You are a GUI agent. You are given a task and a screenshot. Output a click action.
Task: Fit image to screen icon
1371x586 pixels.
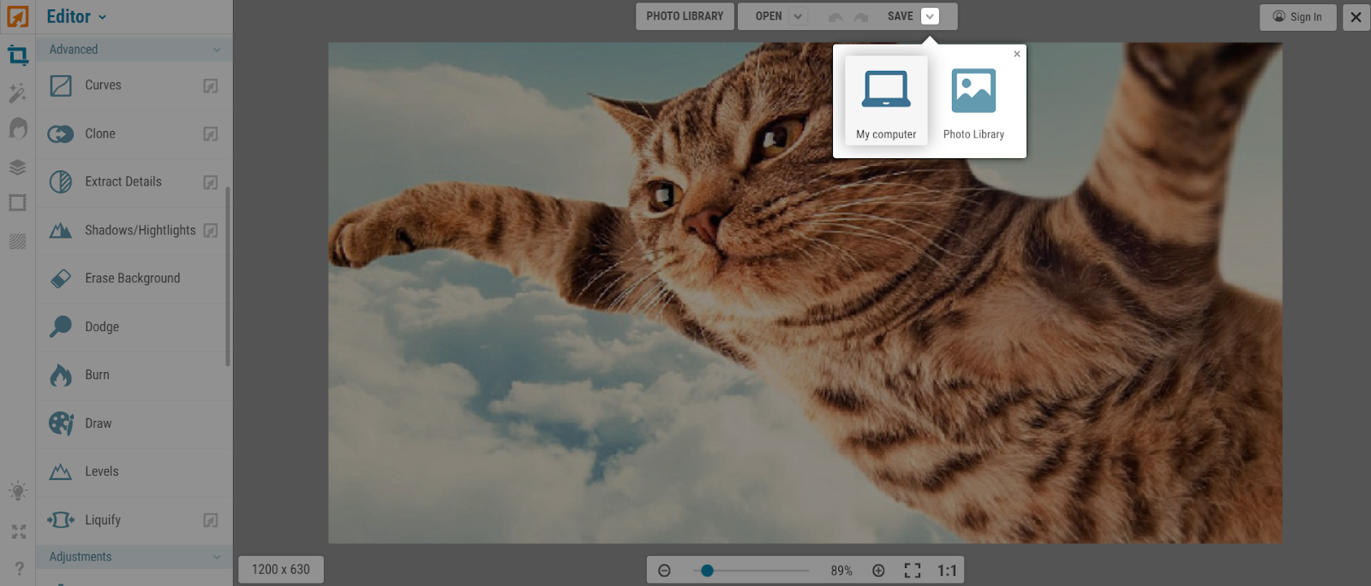[x=913, y=571]
